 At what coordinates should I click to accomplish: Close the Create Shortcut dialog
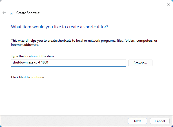[x=168, y=4]
